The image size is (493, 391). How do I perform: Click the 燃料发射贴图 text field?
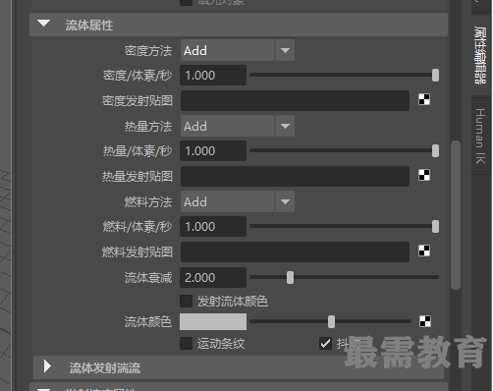295,251
